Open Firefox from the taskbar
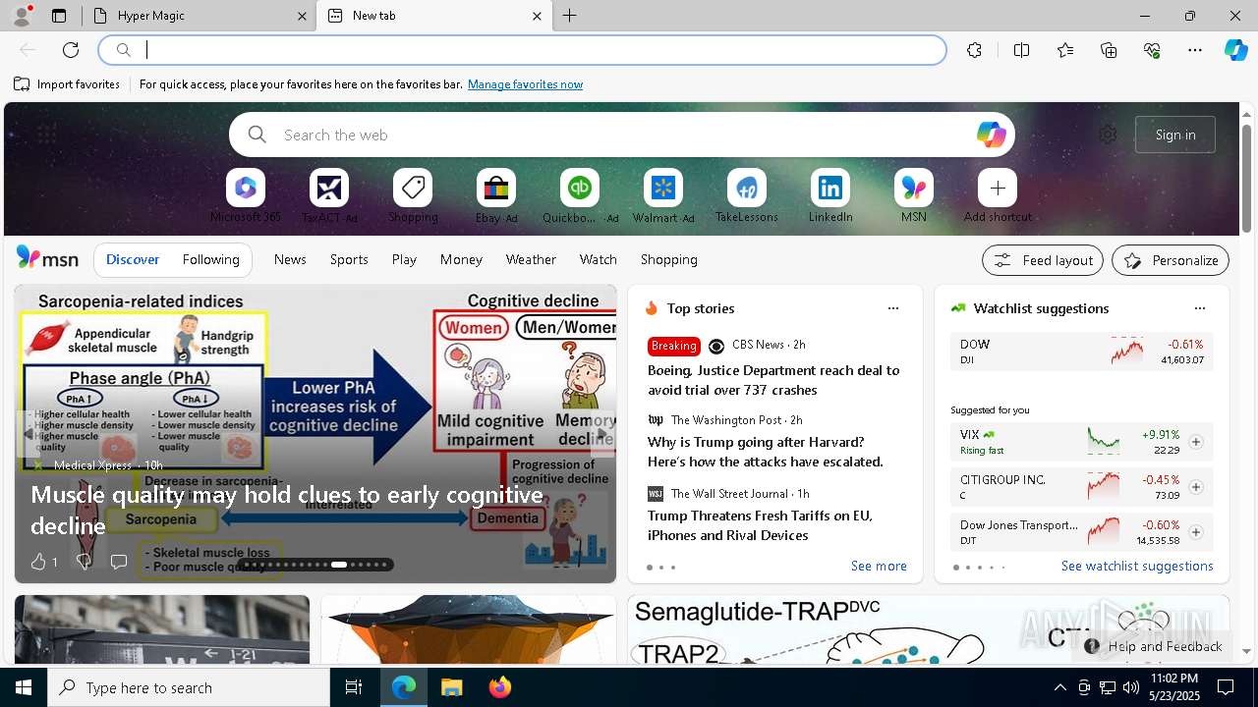Image resolution: width=1258 pixels, height=707 pixels. pos(499,687)
